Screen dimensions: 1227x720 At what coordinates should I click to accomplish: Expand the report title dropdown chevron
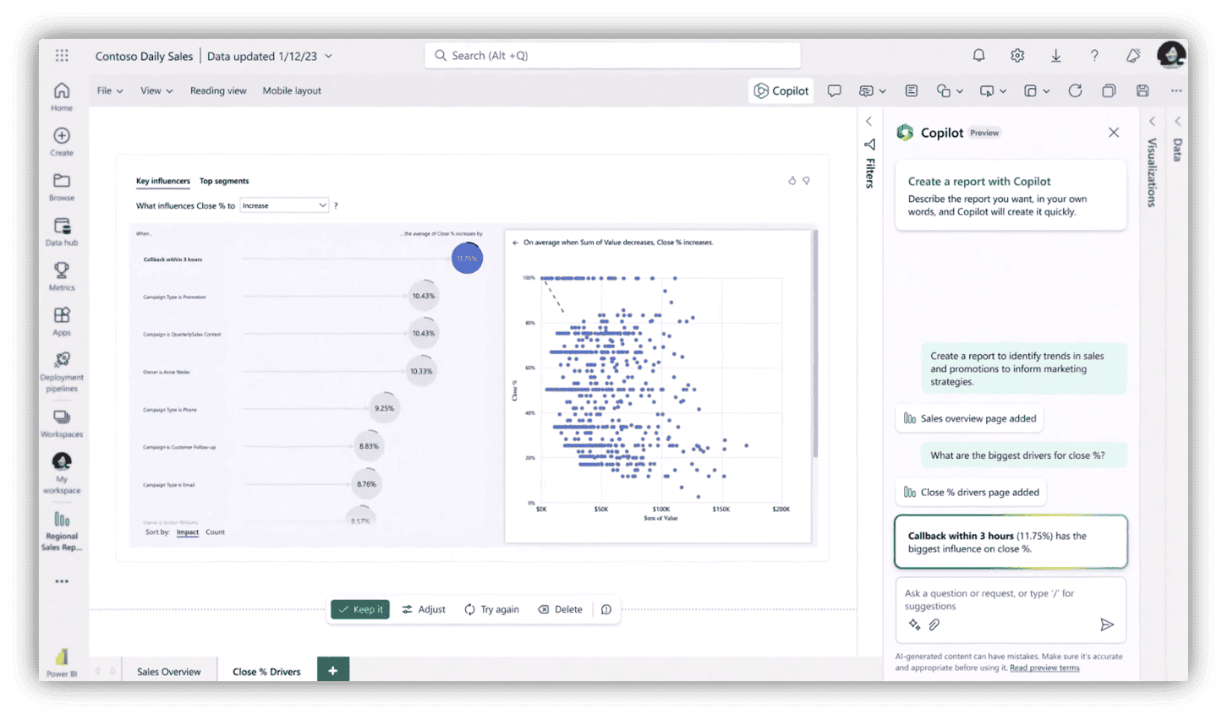(328, 57)
